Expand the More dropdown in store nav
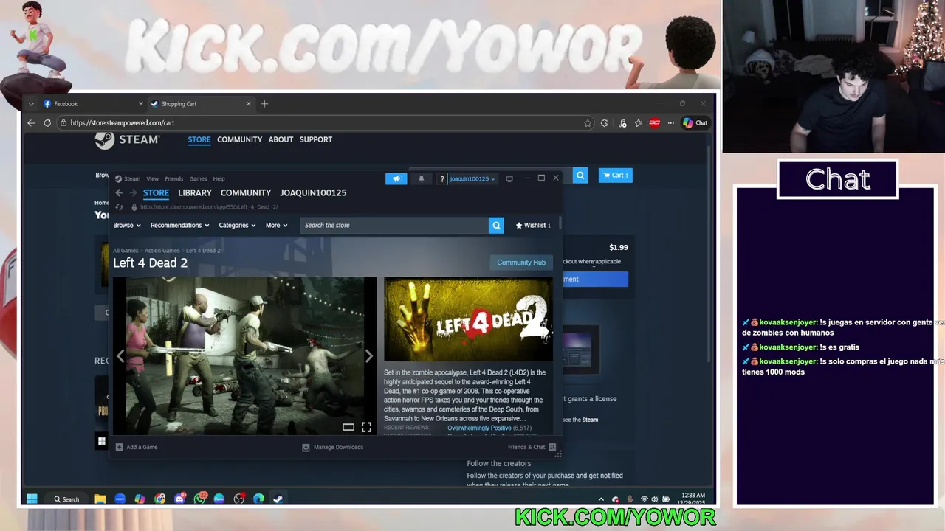The width and height of the screenshot is (945, 531). pyautogui.click(x=276, y=225)
